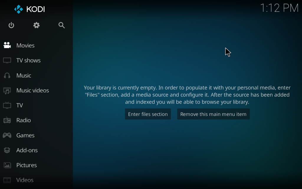Select the Videos menu label
This screenshot has height=189, width=302.
click(x=25, y=180)
